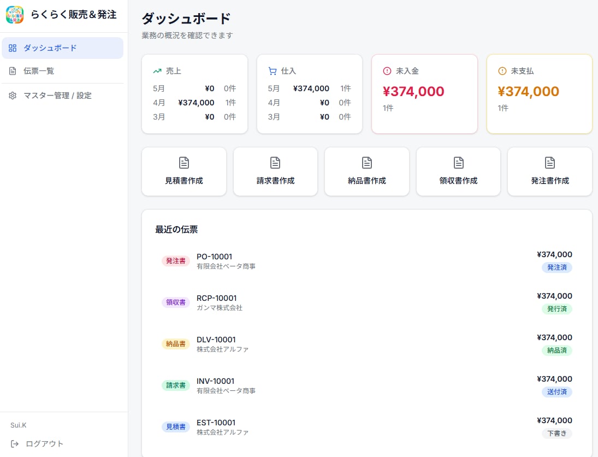Click the orange 納品書 type badge

(176, 344)
